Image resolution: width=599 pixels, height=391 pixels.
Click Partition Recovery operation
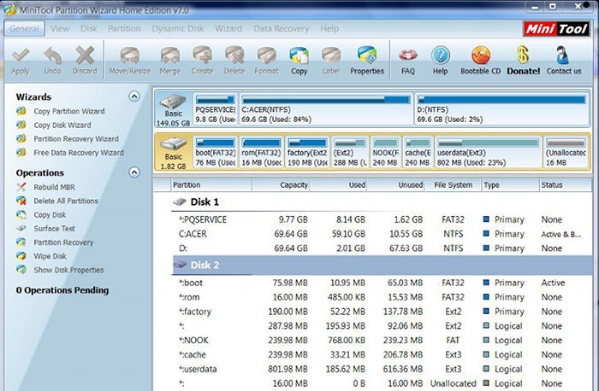(x=63, y=242)
